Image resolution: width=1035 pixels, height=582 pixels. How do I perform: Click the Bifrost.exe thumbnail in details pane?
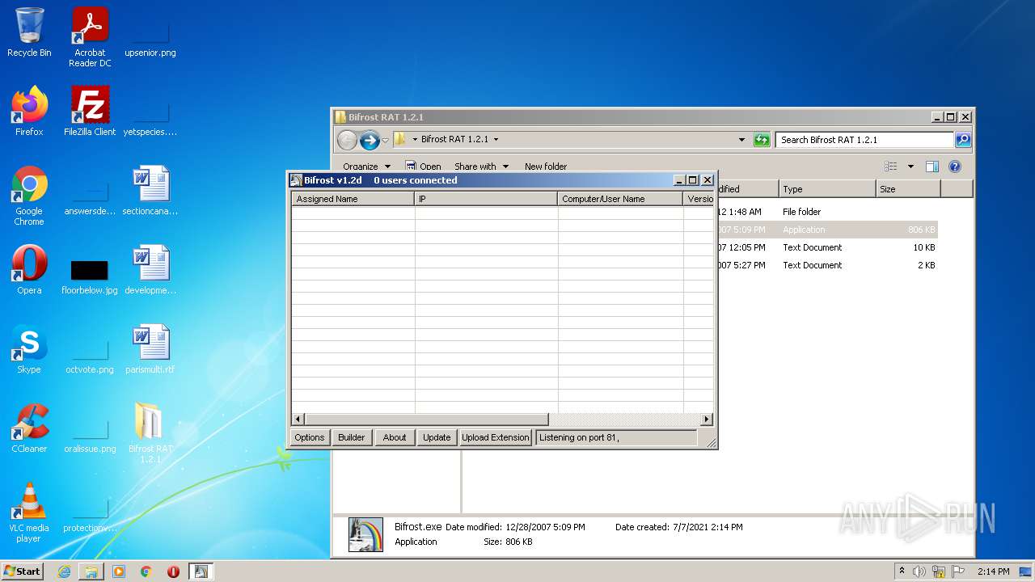pos(365,534)
